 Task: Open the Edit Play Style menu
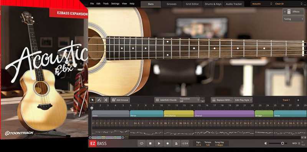pos(243,100)
